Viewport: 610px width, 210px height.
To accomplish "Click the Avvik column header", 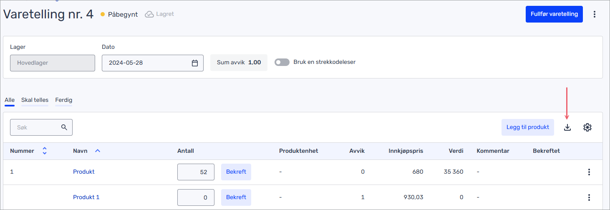I will (357, 151).
